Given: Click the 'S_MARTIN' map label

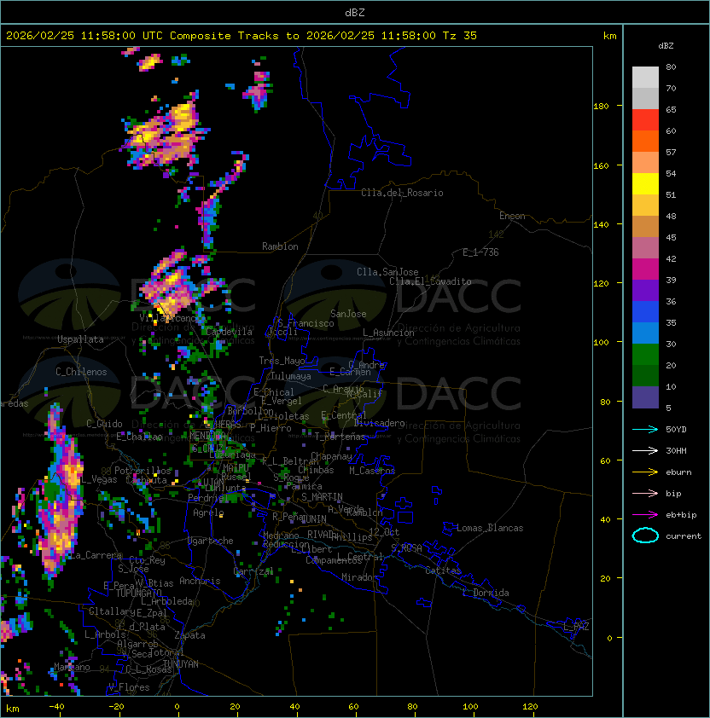Looking at the screenshot, I should (323, 497).
